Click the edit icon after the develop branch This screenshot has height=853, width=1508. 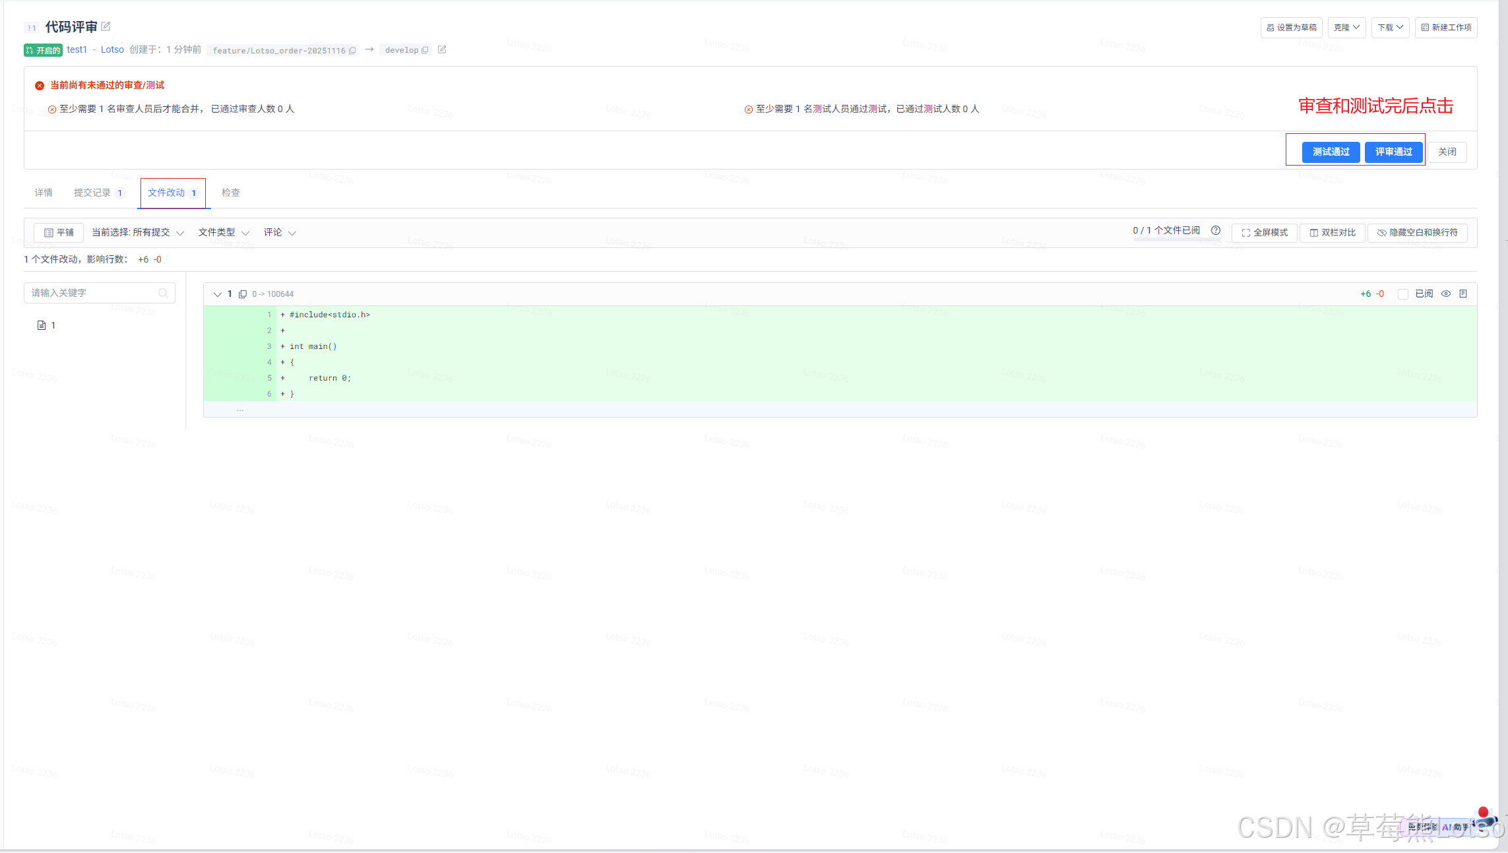pyautogui.click(x=442, y=49)
